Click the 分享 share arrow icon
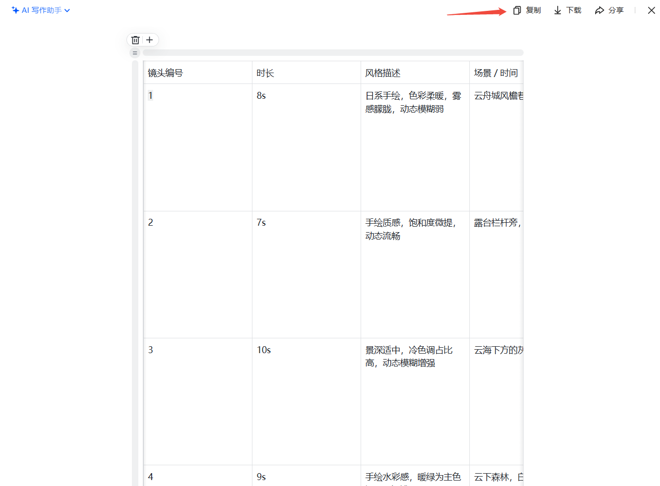The width and height of the screenshot is (660, 486). click(x=599, y=10)
